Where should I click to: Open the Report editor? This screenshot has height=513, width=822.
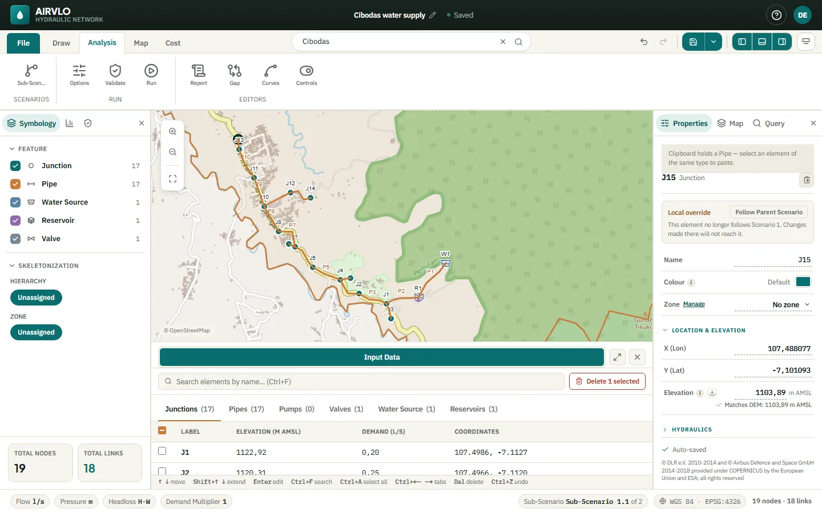(199, 75)
